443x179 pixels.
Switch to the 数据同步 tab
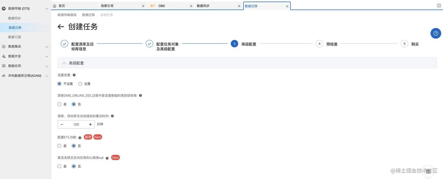[219, 6]
